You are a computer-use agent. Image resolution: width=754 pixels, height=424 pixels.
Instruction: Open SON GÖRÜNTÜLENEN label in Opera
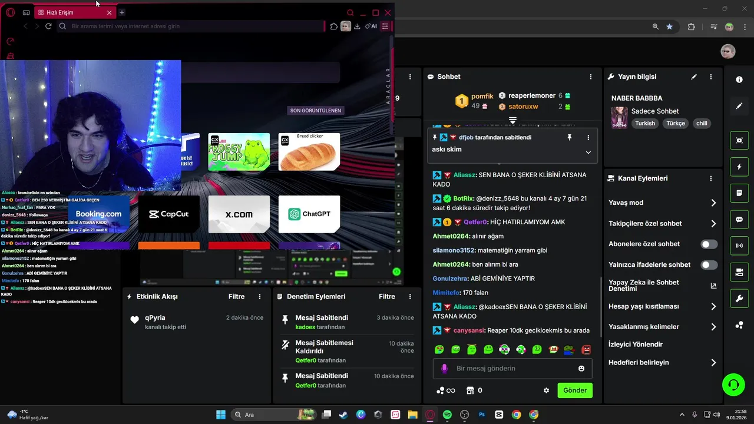click(315, 111)
